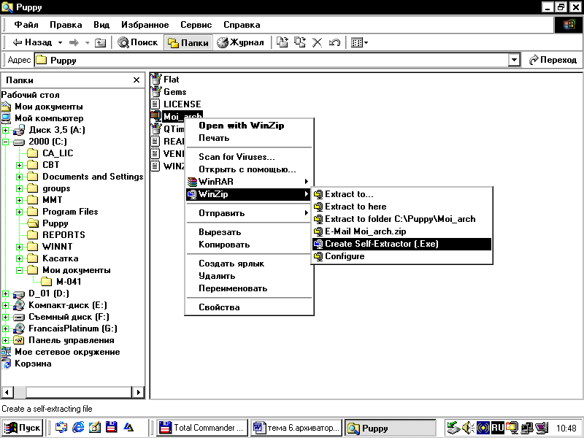Screen dimensions: 584x438
Task: Choose Configure in WinZip submenu
Action: 402,256
